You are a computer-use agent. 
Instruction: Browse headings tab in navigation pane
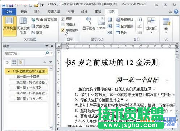point(7,62)
